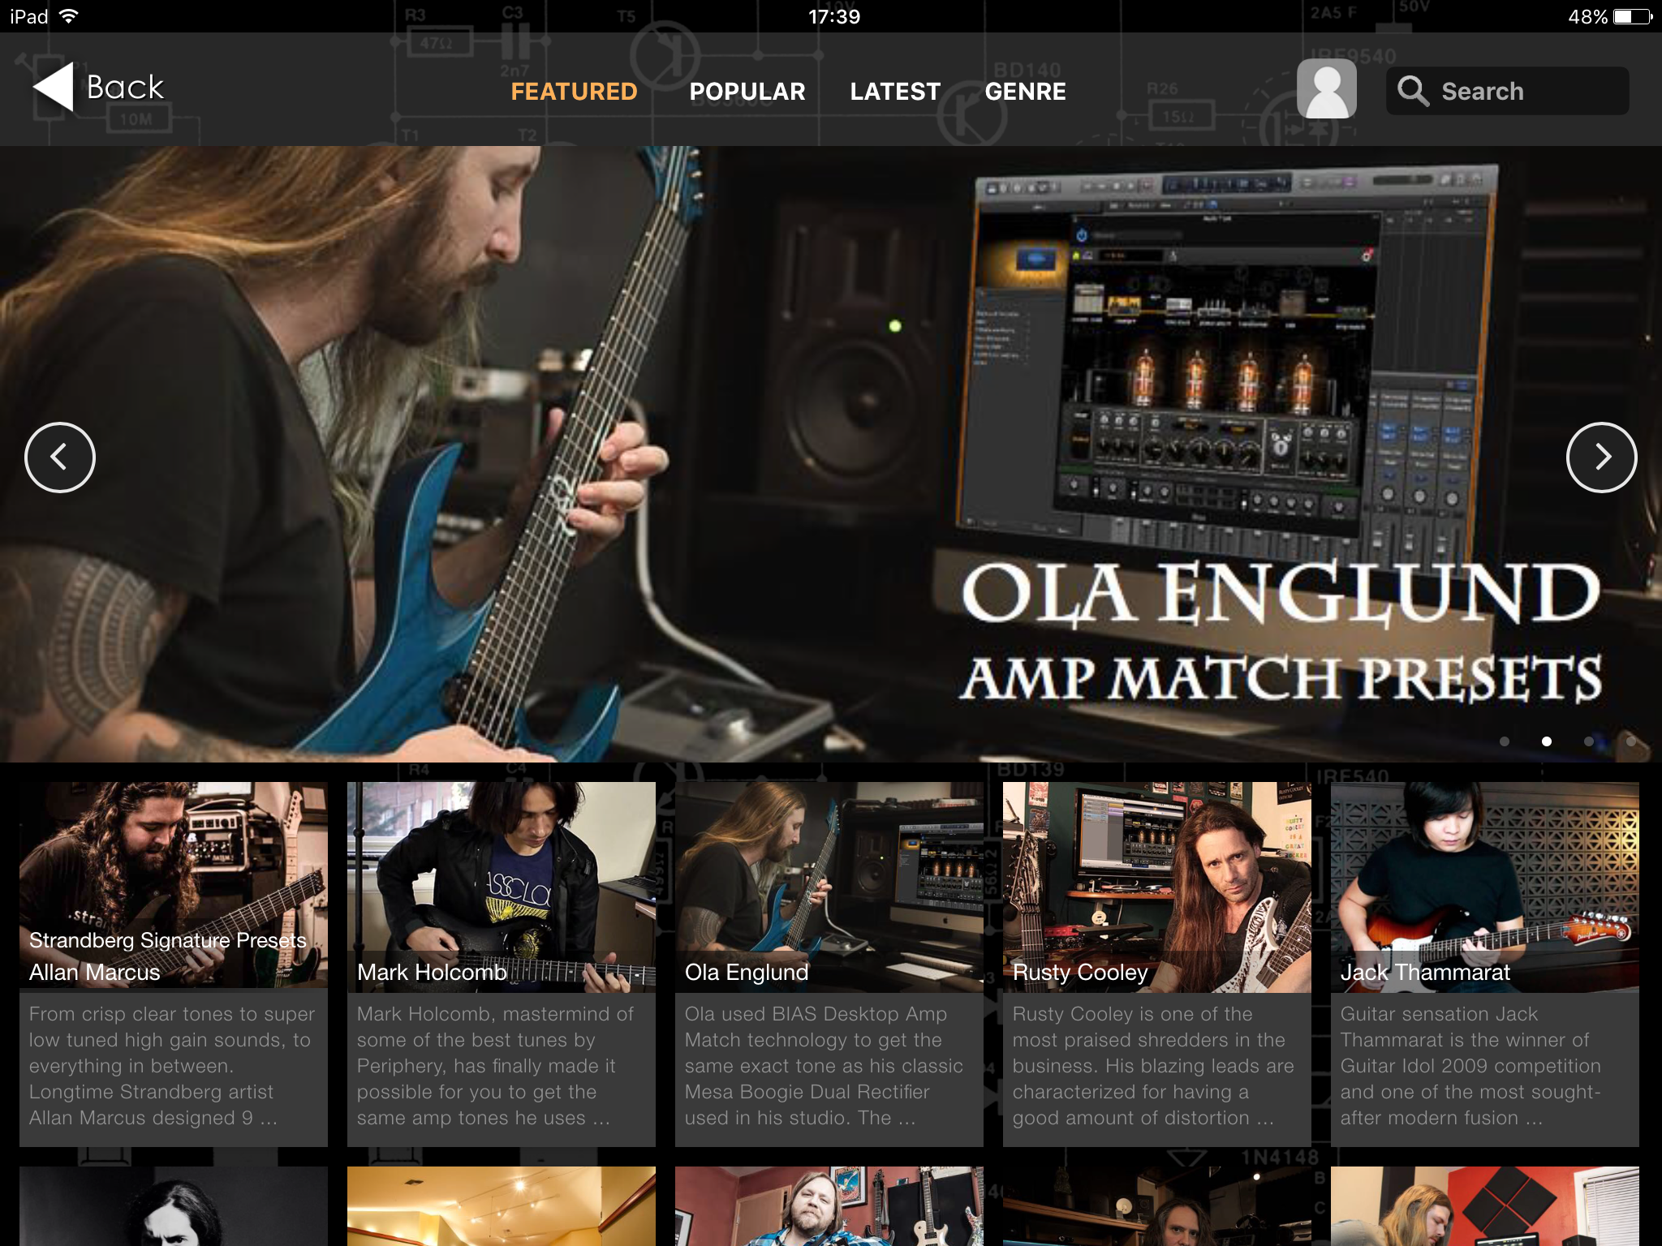The height and width of the screenshot is (1246, 1662).
Task: Select the first carousel page dot
Action: click(x=1505, y=741)
